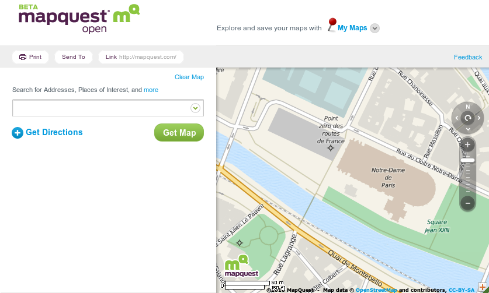Viewport: 489px width, 293px height.
Task: Click the mapquest watermark logo on map
Action: click(x=241, y=266)
